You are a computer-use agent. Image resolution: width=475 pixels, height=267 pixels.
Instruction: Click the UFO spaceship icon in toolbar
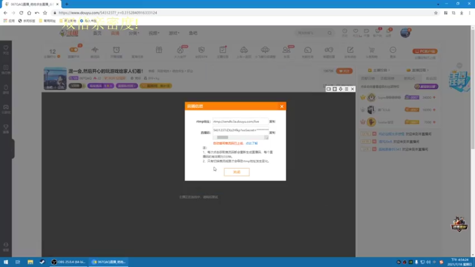[265, 50]
